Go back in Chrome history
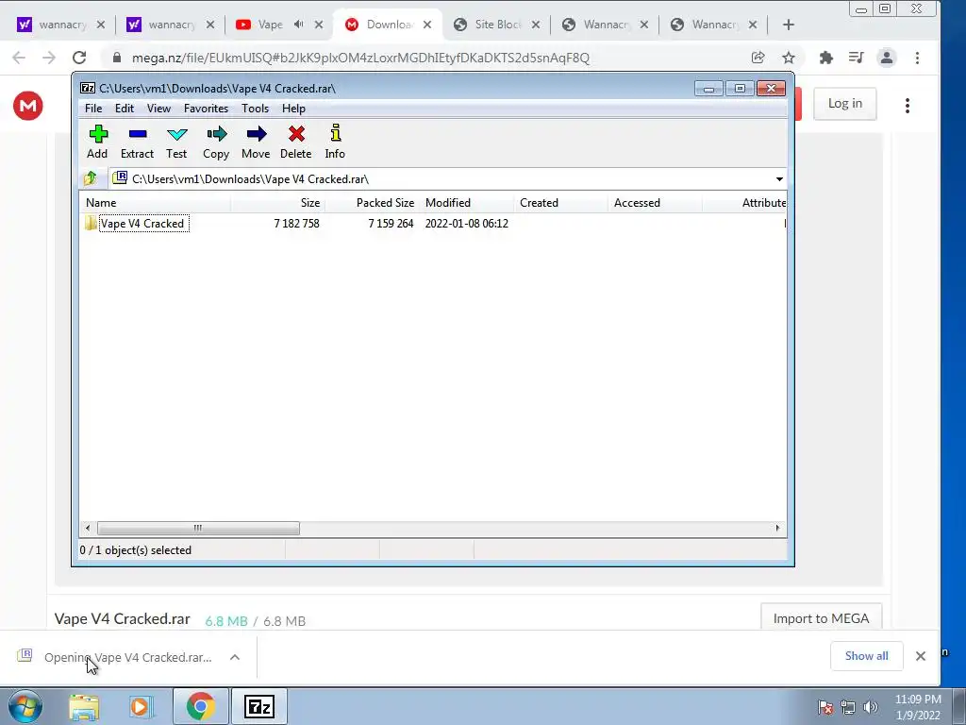The width and height of the screenshot is (966, 725). point(19,58)
